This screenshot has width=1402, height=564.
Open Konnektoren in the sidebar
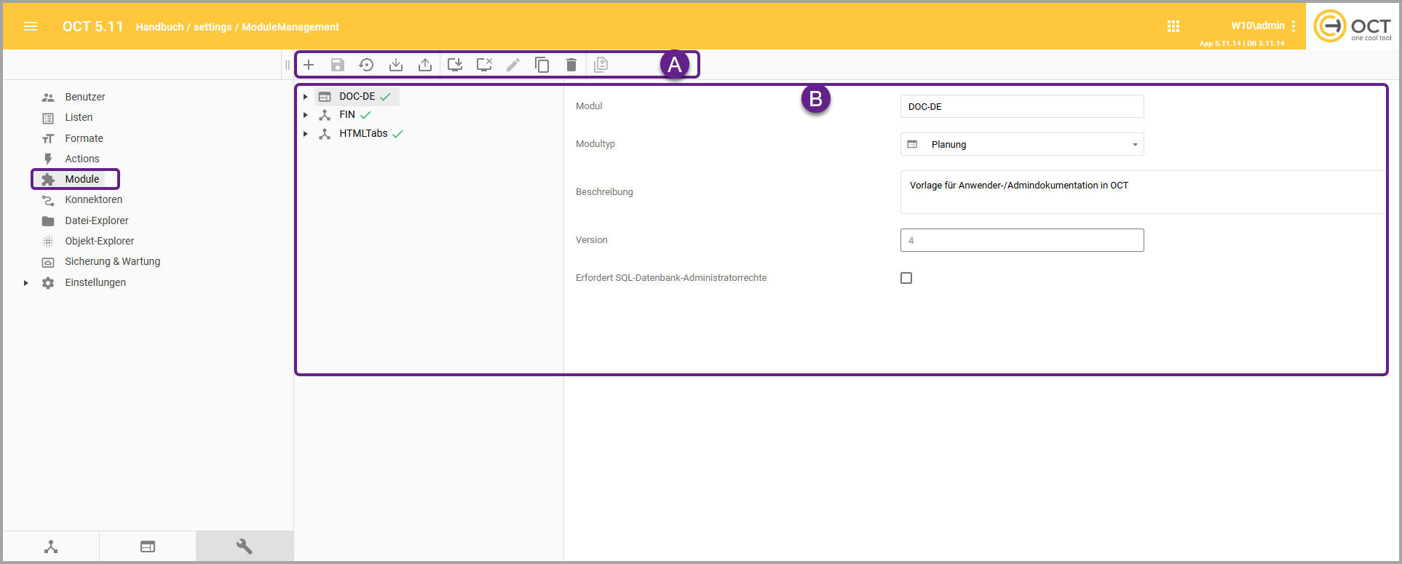pos(93,199)
